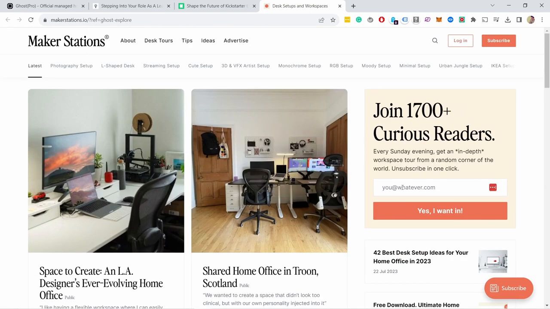Click the MetaMask fox extension icon
The image size is (550, 309).
[x=439, y=20]
